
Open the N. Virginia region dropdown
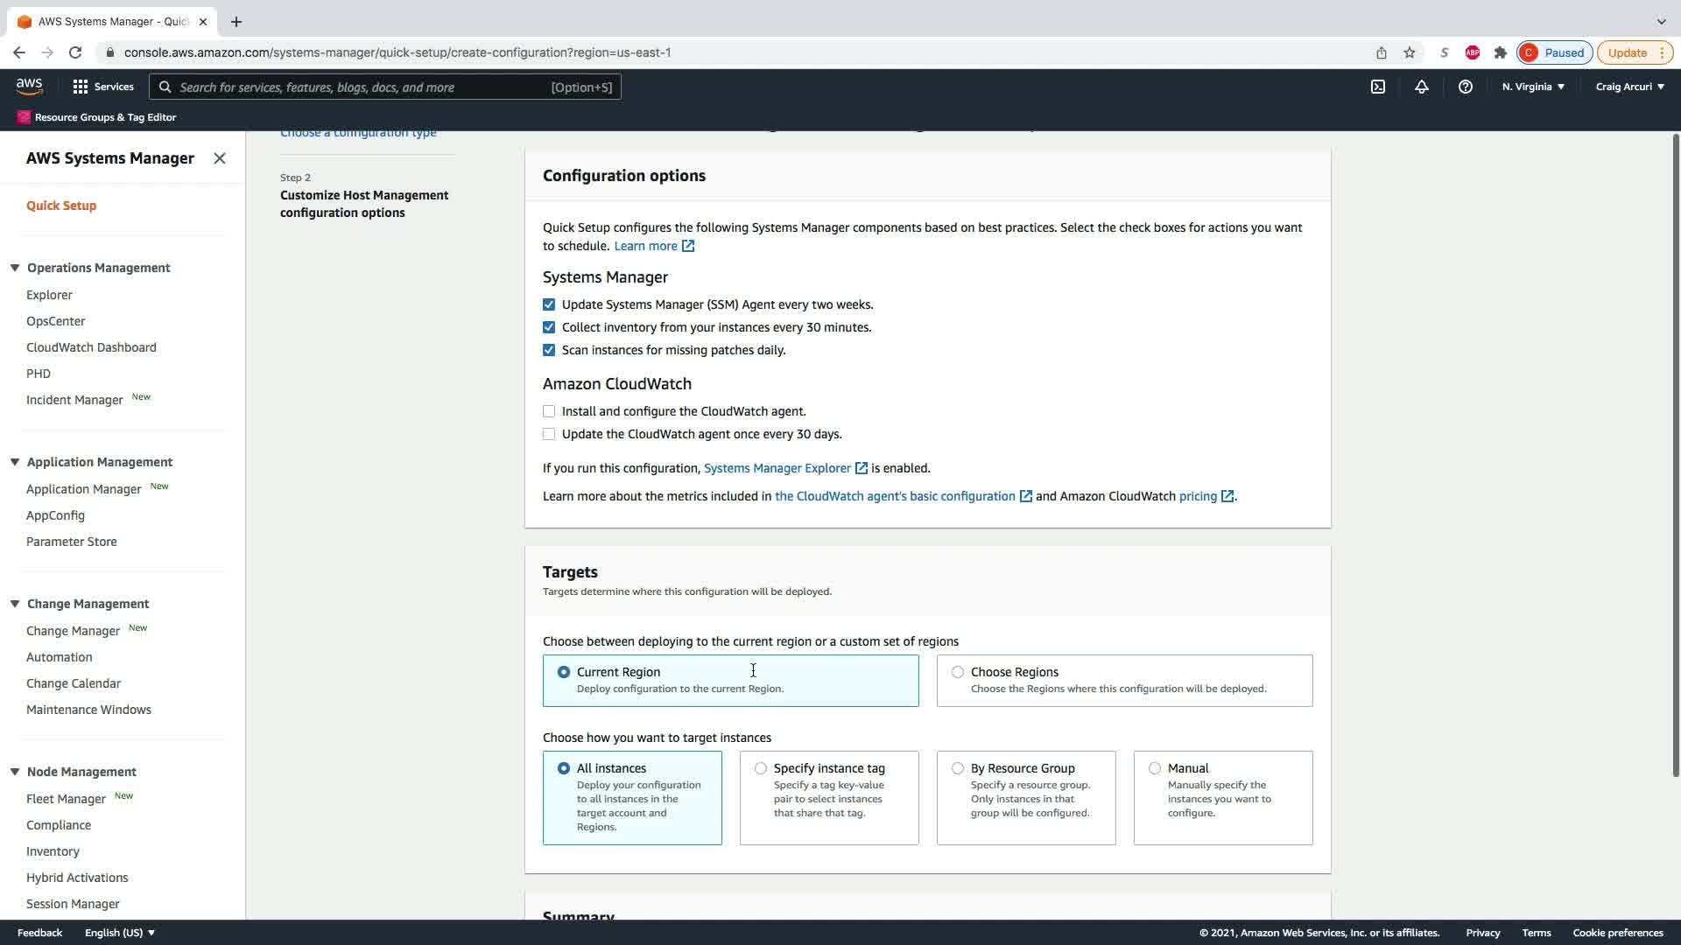pyautogui.click(x=1533, y=87)
